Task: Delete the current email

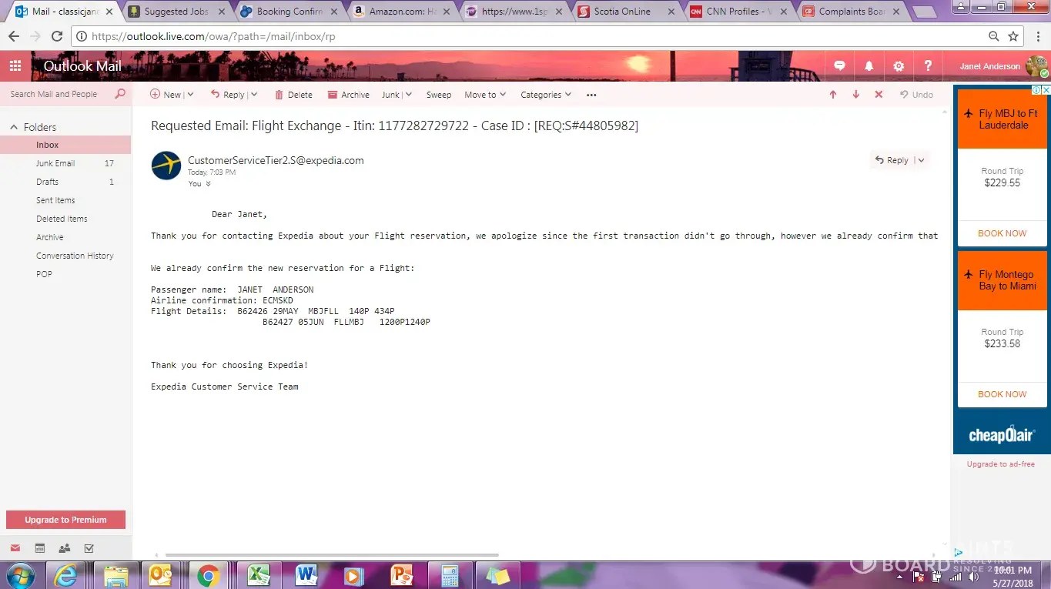Action: click(293, 95)
